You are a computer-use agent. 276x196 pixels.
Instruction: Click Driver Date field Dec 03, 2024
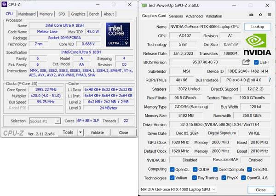[x=187, y=133]
